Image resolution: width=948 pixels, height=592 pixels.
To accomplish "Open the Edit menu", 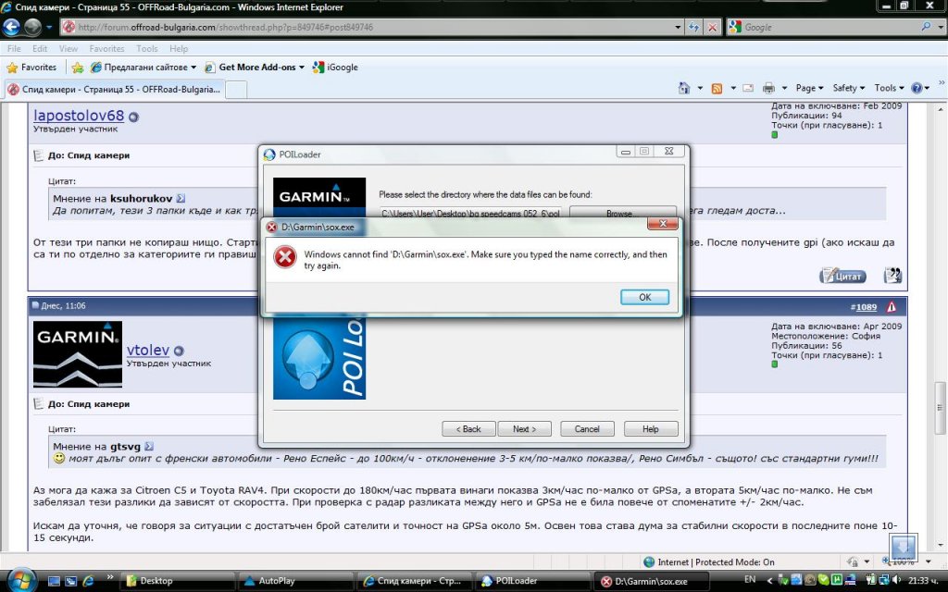I will point(40,48).
